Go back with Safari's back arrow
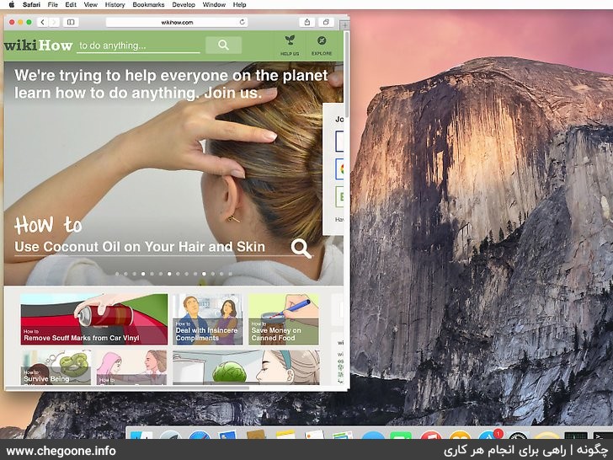Image resolution: width=613 pixels, height=460 pixels. 43,22
